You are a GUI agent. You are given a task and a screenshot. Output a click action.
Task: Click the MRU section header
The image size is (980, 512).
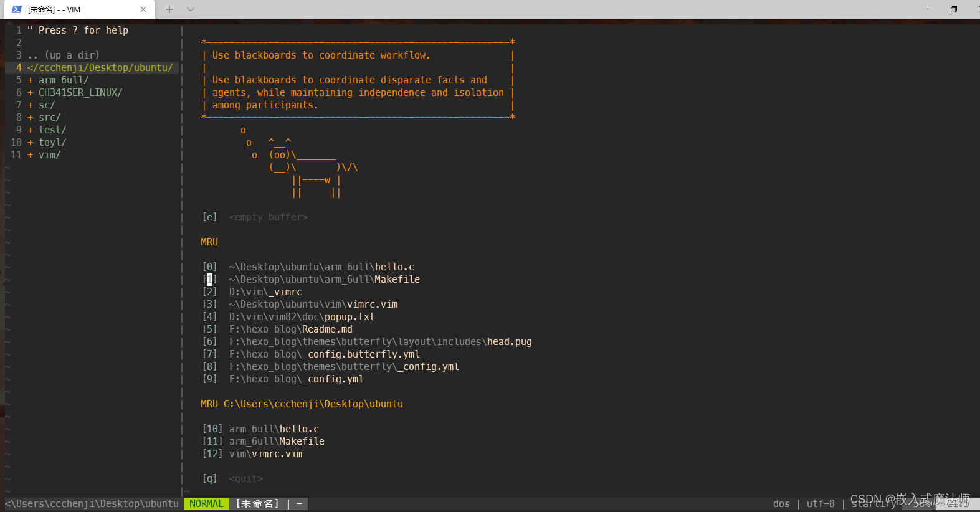[x=209, y=242]
